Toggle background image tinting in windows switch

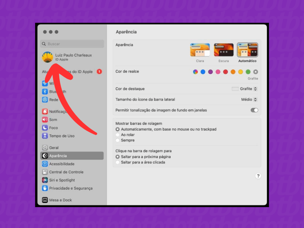coord(254,110)
